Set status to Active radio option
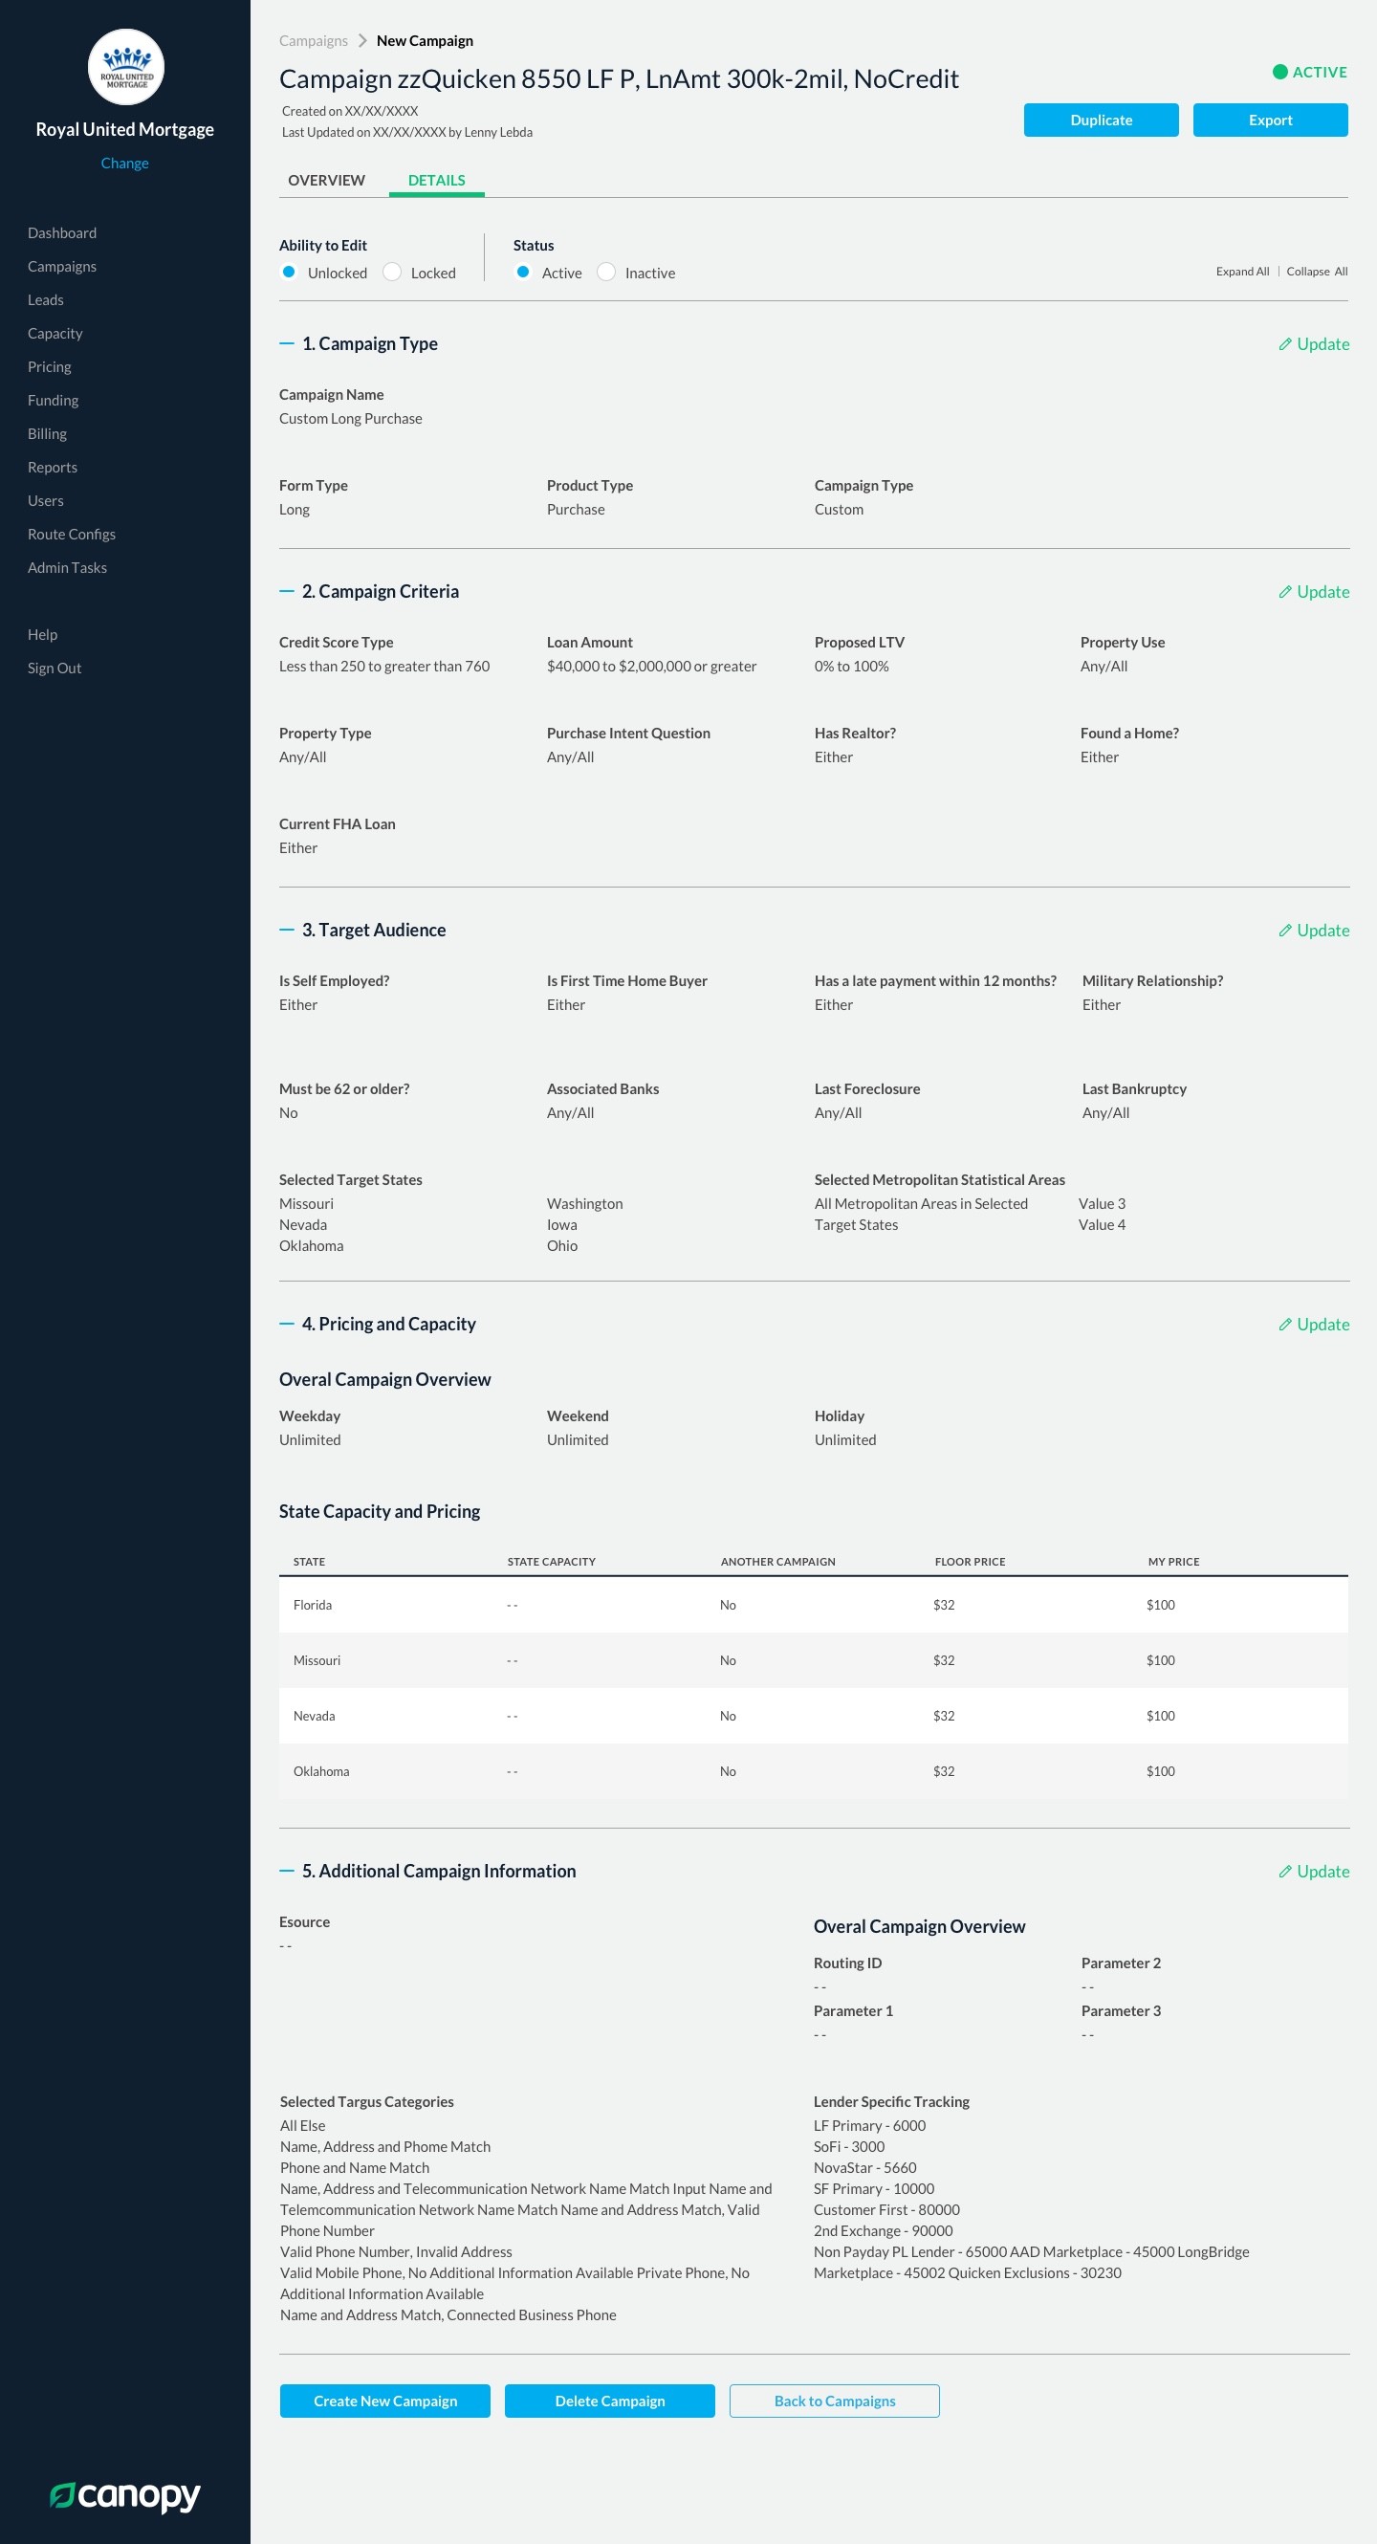 click(523, 273)
